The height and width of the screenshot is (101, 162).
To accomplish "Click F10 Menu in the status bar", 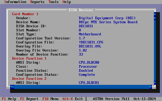I will 50,99.
